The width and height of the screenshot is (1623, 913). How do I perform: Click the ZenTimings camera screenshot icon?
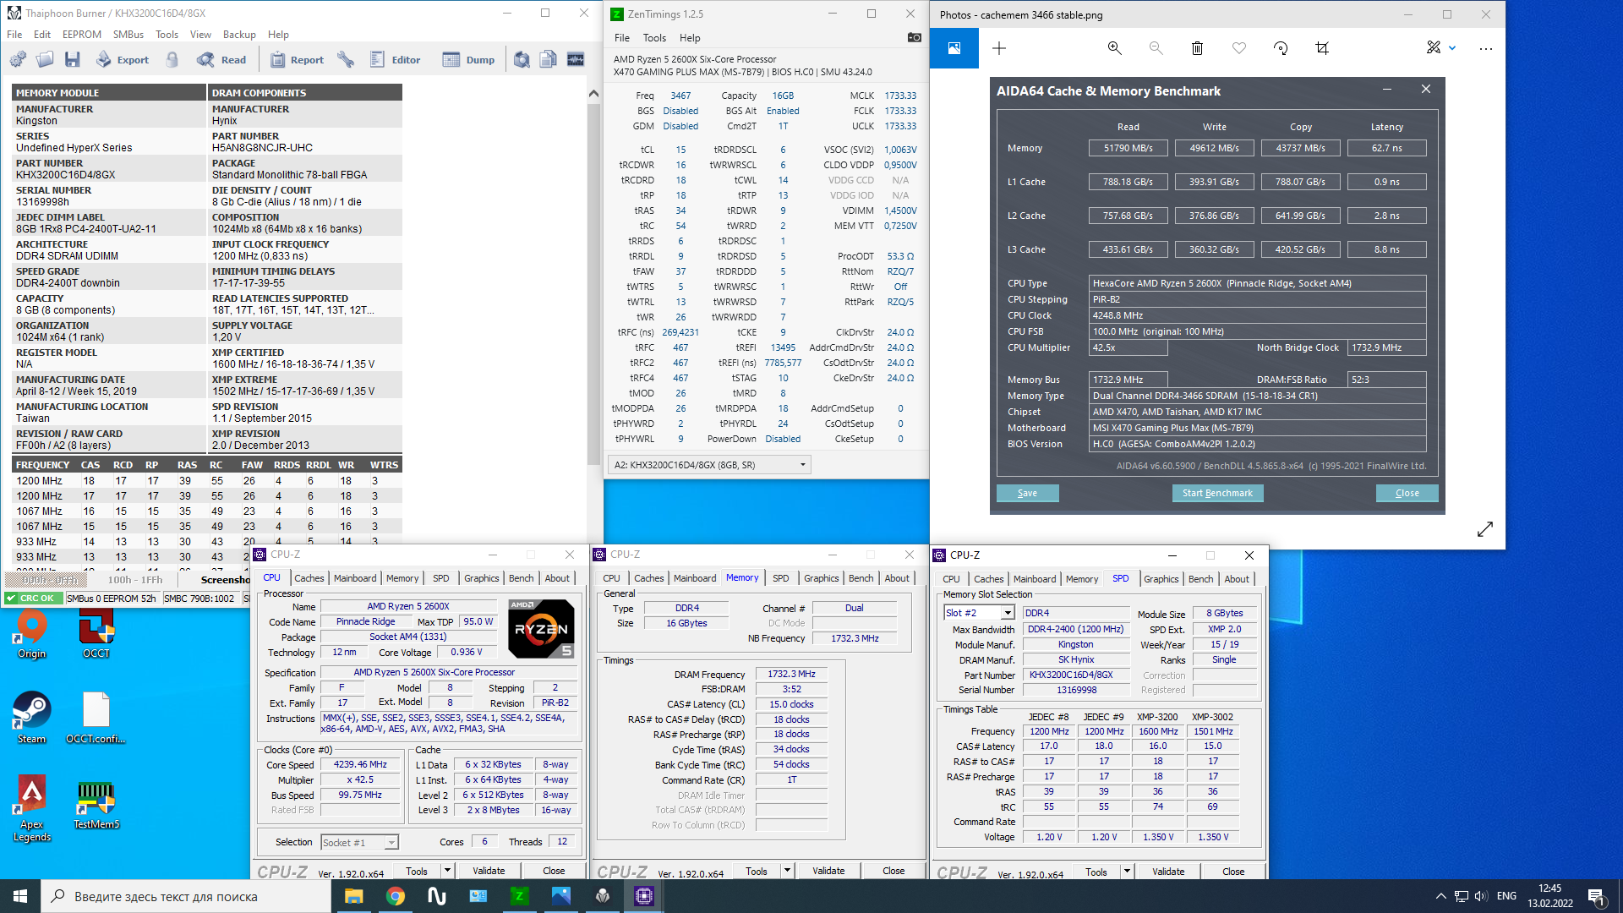tap(914, 37)
